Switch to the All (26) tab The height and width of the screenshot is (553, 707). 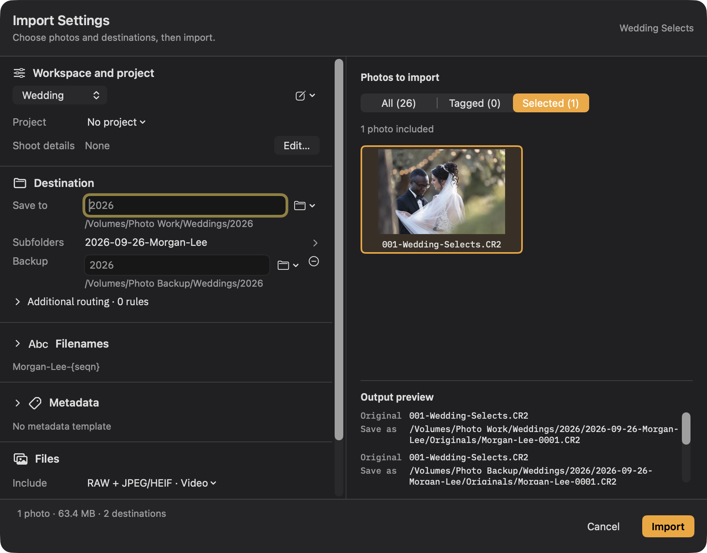399,103
